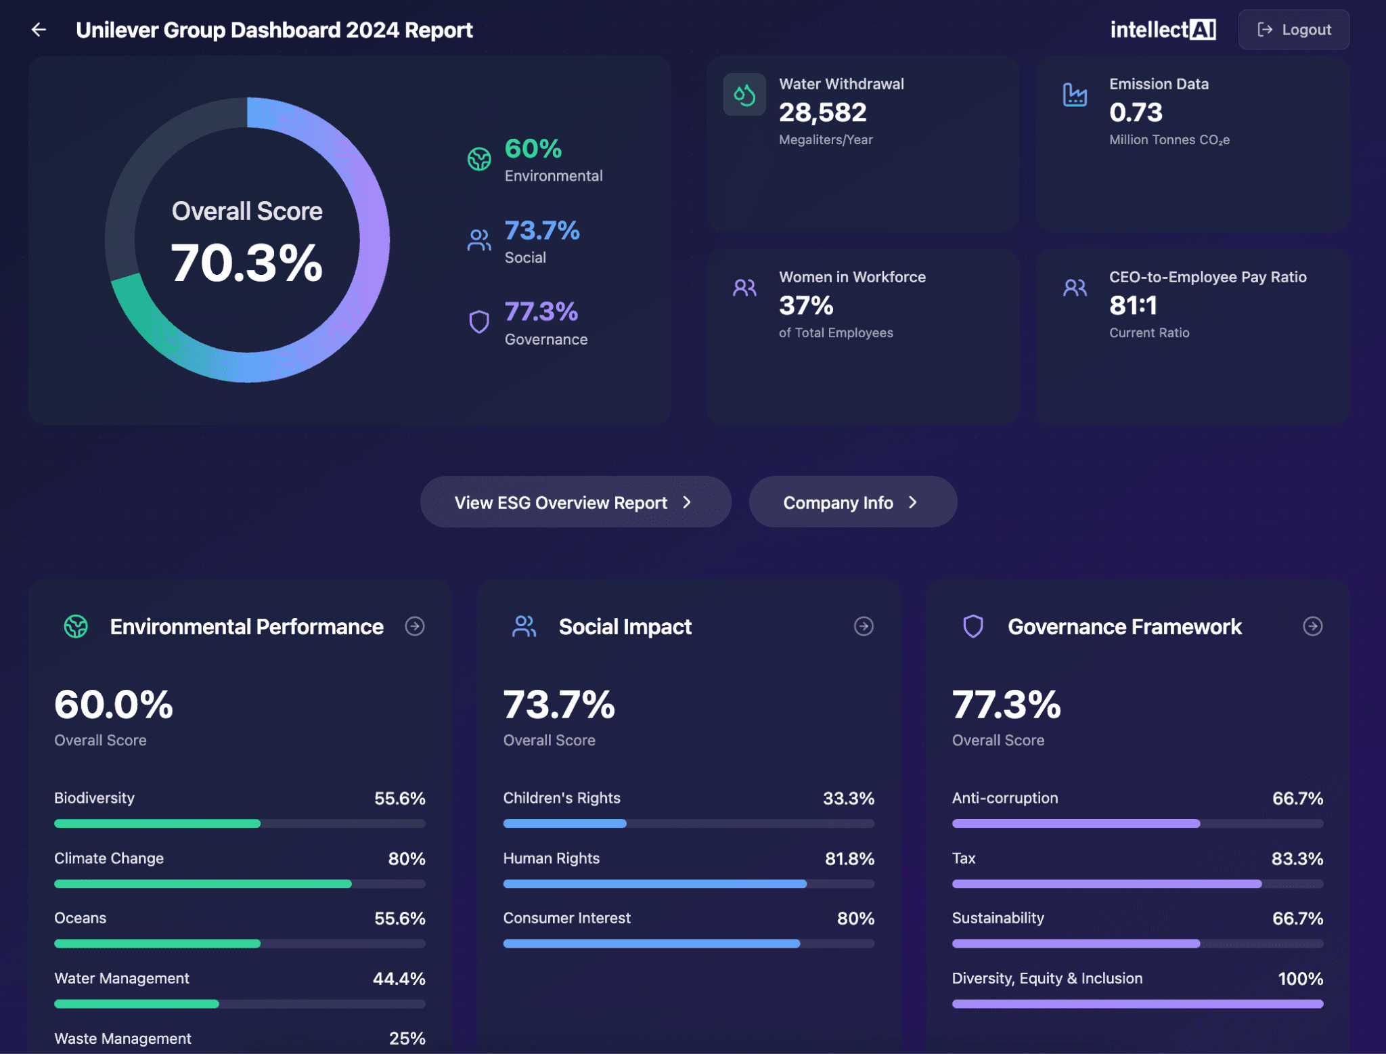
Task: Click the globe icon beside 60% Environmental
Action: click(x=479, y=159)
